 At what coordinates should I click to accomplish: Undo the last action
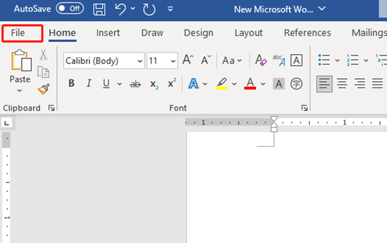(121, 9)
